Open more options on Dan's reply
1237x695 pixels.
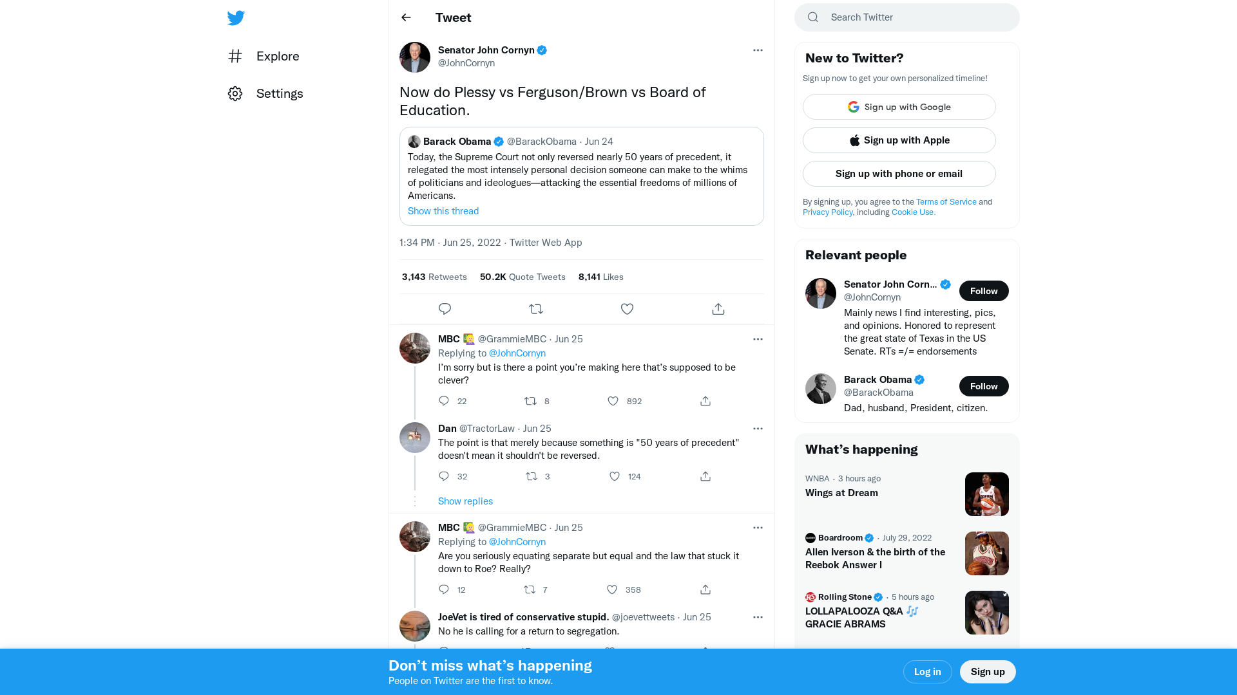tap(758, 429)
